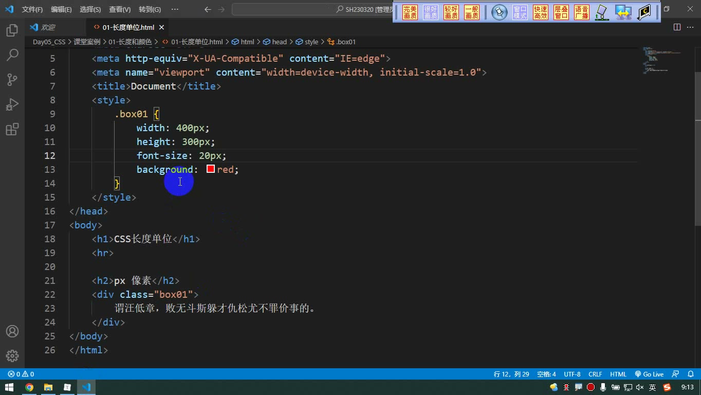701x395 pixels.
Task: Click the notifications bell in status bar
Action: [691, 374]
